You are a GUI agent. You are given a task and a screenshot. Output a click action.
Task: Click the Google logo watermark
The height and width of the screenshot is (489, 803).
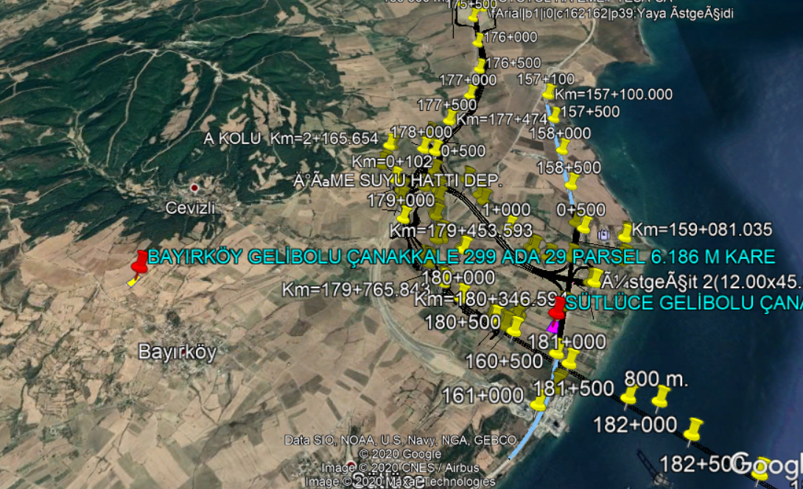766,464
